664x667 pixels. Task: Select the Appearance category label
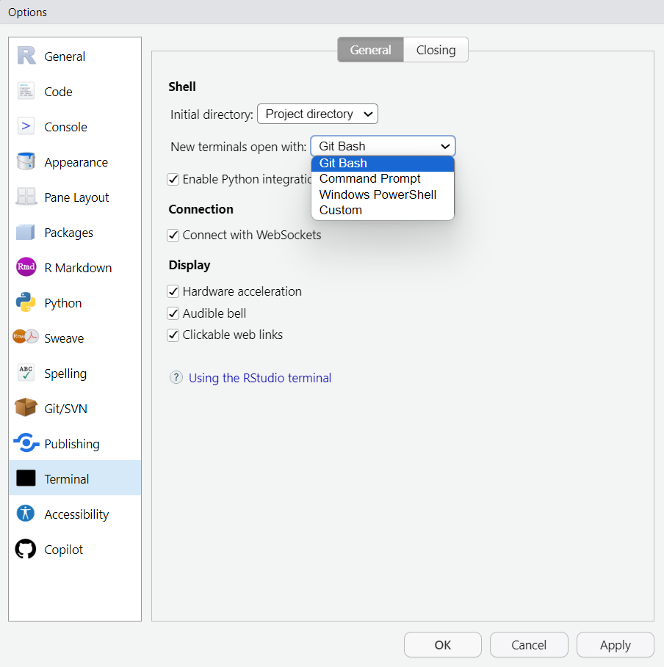[x=76, y=162]
